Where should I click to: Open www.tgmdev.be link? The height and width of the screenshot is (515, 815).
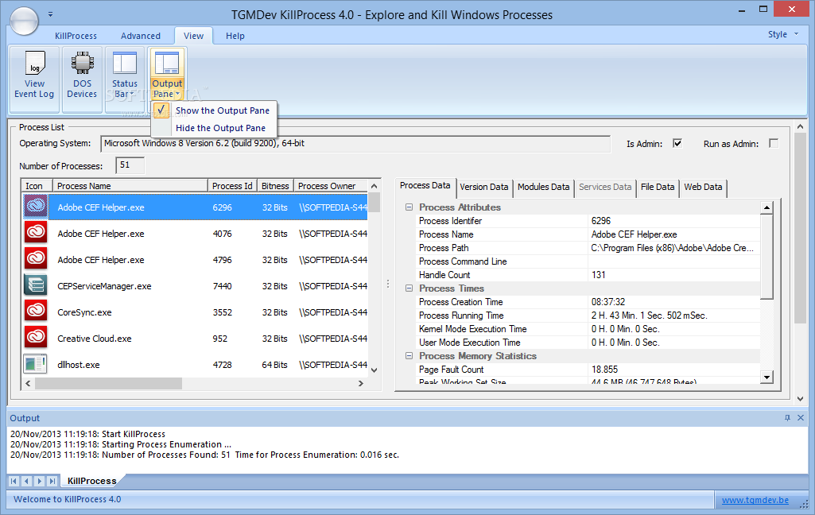[x=755, y=500]
